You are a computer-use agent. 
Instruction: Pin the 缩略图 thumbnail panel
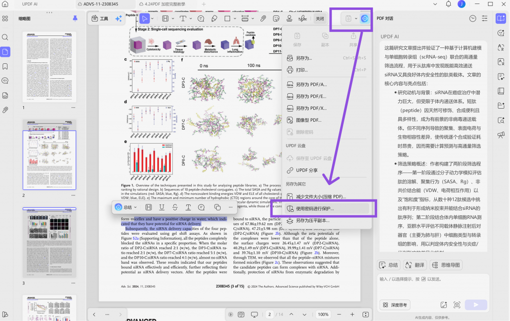75,18
